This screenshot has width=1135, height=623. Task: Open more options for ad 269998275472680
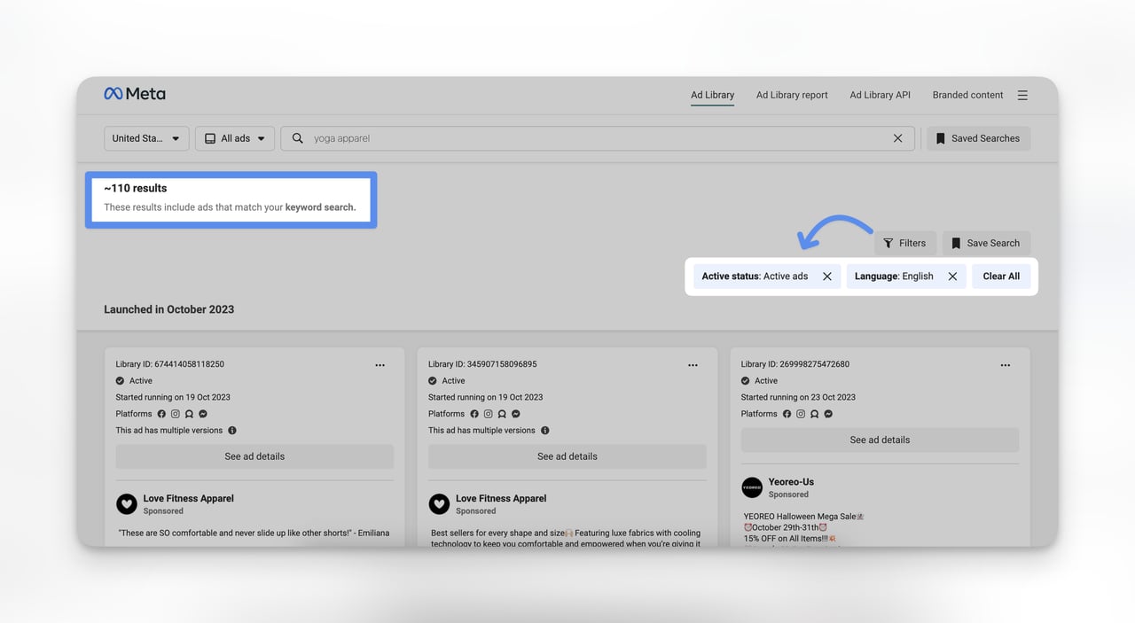pyautogui.click(x=1005, y=365)
